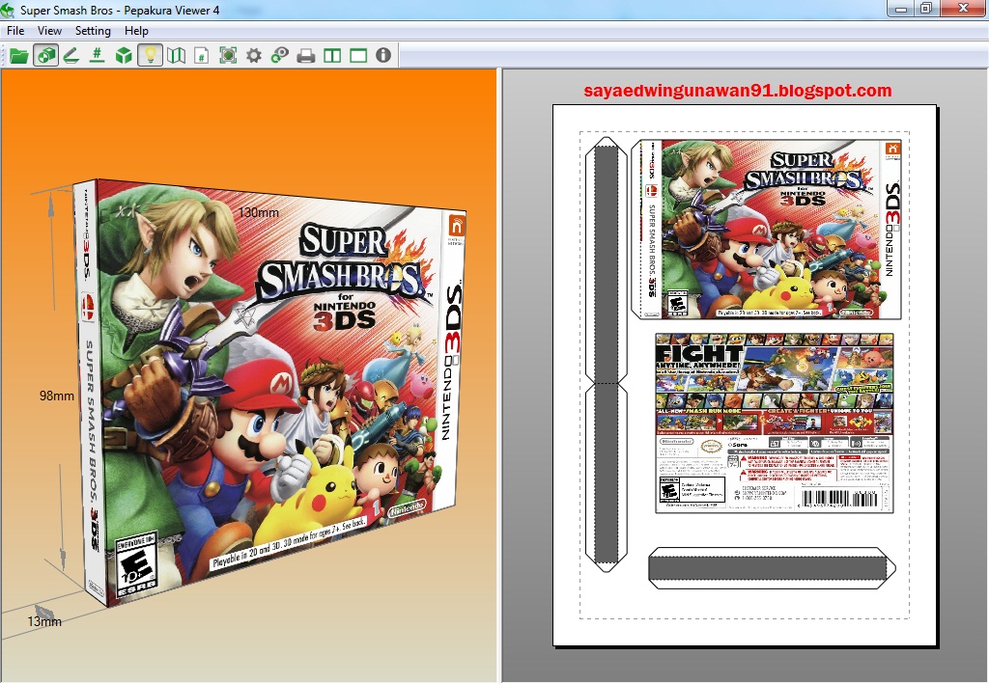989x683 pixels.
Task: Open the File menu
Action: [x=14, y=30]
